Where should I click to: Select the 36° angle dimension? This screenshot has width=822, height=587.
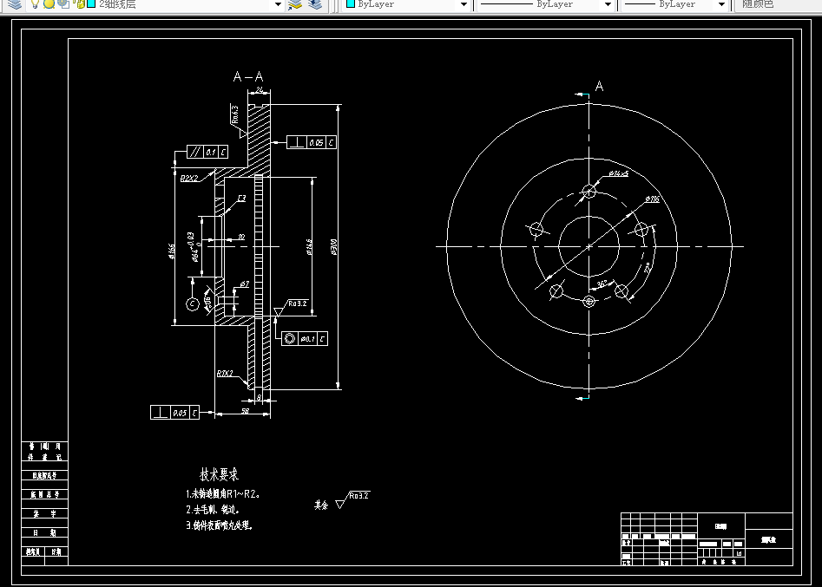point(602,284)
